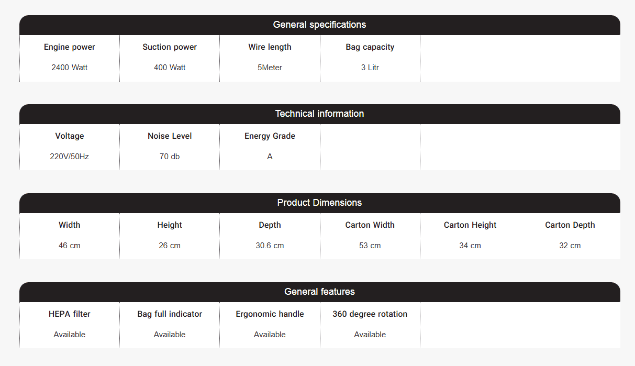Select the Carton Width label

pyautogui.click(x=370, y=225)
